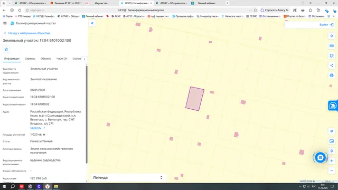Switch to first 'АТЛАС - Обозреватель' browser tab
The height and width of the screenshot is (190, 338).
pyautogui.click(x=30, y=3)
